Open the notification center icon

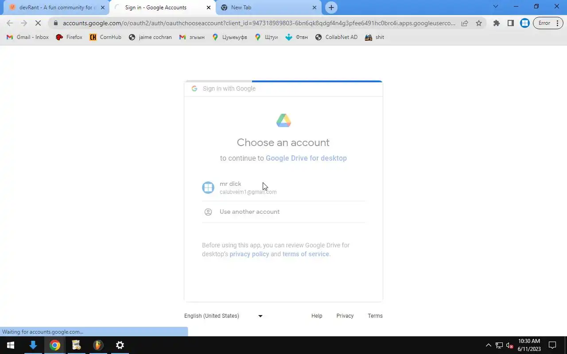click(552, 345)
